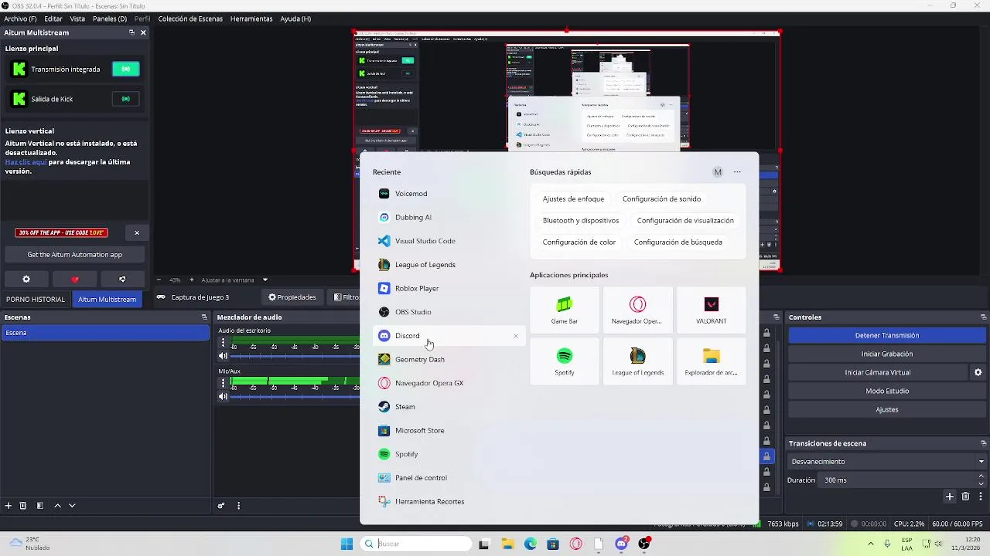This screenshot has width=990, height=556.
Task: Show hidden system tray icons chevron
Action: [871, 544]
